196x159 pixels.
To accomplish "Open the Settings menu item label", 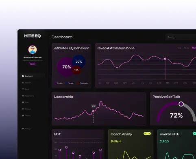I will pyautogui.click(x=28, y=129).
